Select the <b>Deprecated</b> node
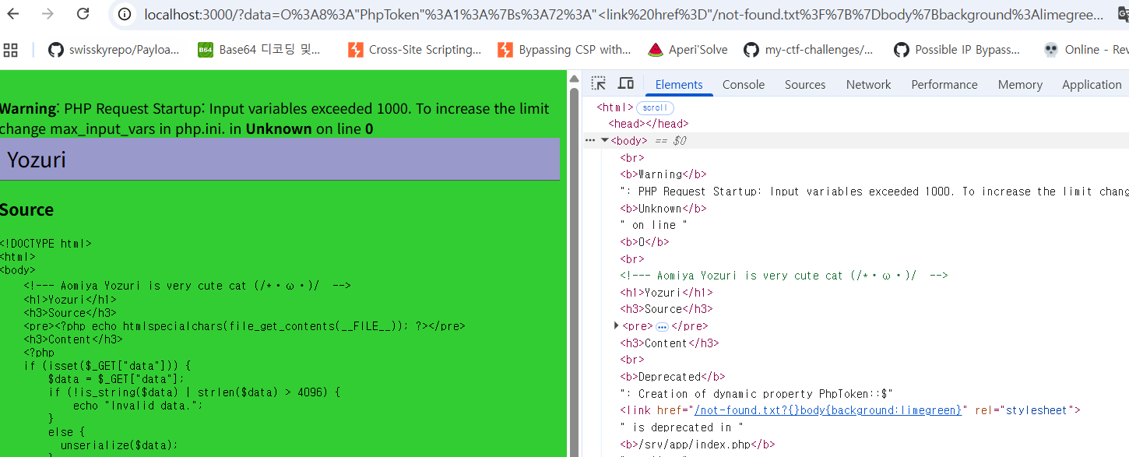 pyautogui.click(x=673, y=377)
